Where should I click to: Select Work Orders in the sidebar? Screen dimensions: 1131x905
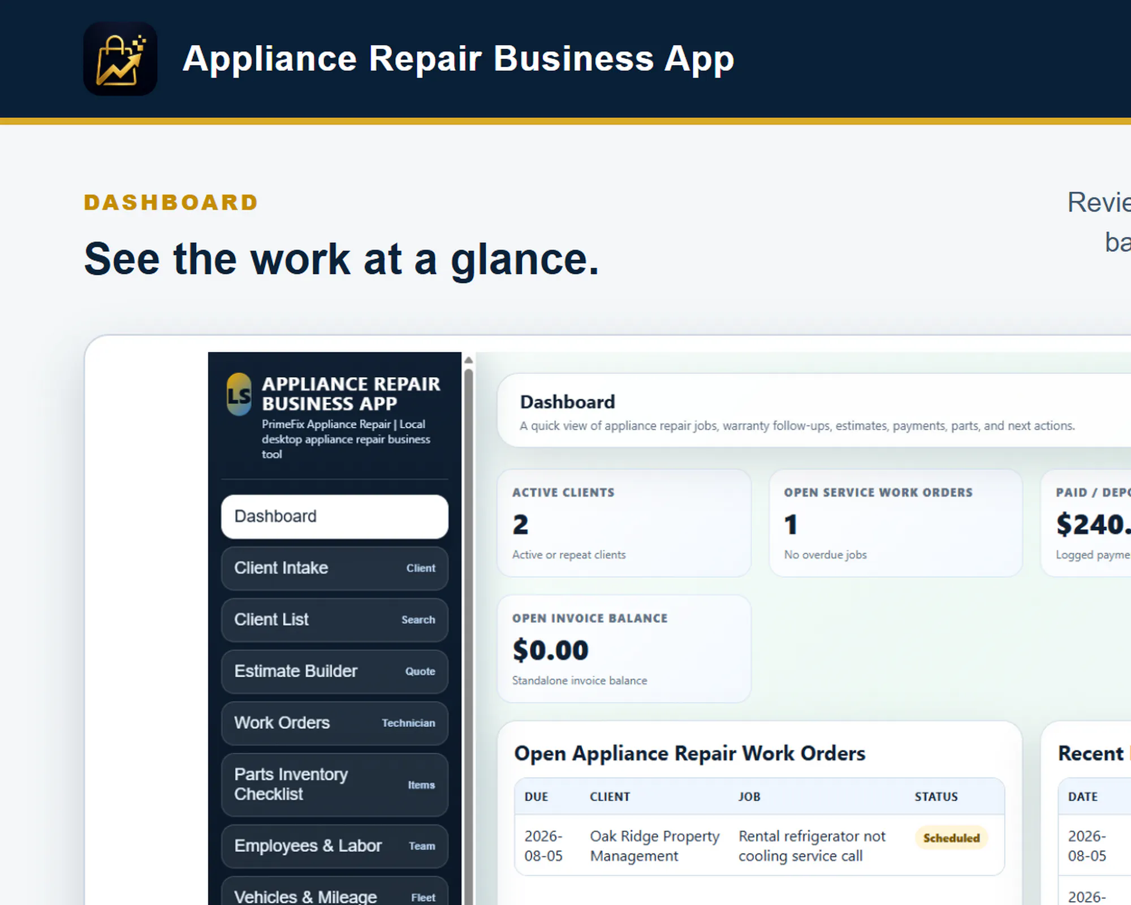[335, 723]
